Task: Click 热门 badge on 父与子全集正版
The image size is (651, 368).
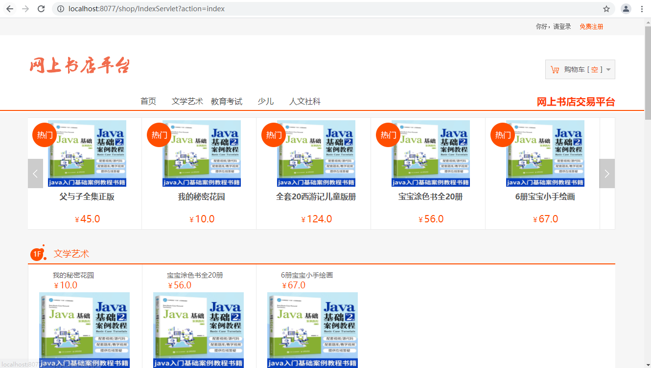Action: pyautogui.click(x=45, y=134)
